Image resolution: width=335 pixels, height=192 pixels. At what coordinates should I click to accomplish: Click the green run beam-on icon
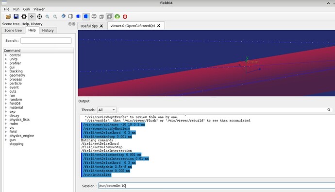(x=117, y=17)
